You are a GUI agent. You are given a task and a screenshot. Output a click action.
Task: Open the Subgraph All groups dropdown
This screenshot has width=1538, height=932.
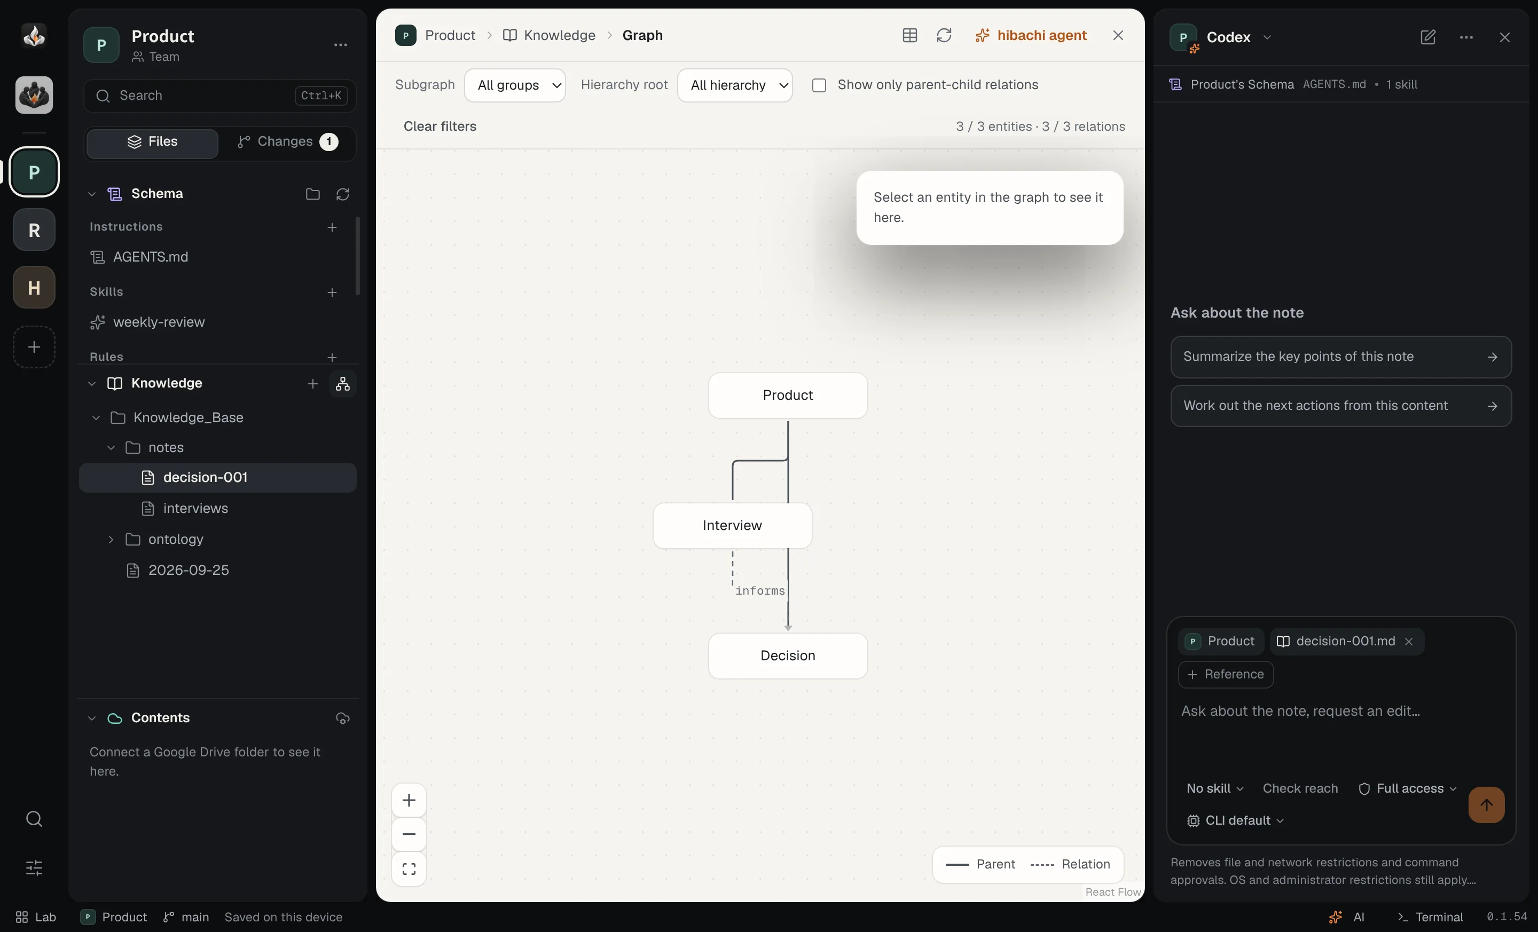[515, 85]
